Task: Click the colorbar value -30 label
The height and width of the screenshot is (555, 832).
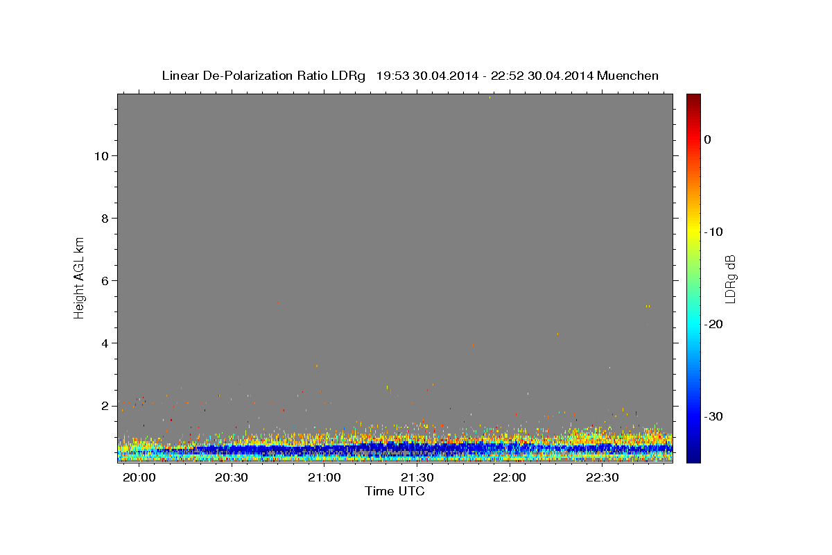Action: [x=714, y=416]
